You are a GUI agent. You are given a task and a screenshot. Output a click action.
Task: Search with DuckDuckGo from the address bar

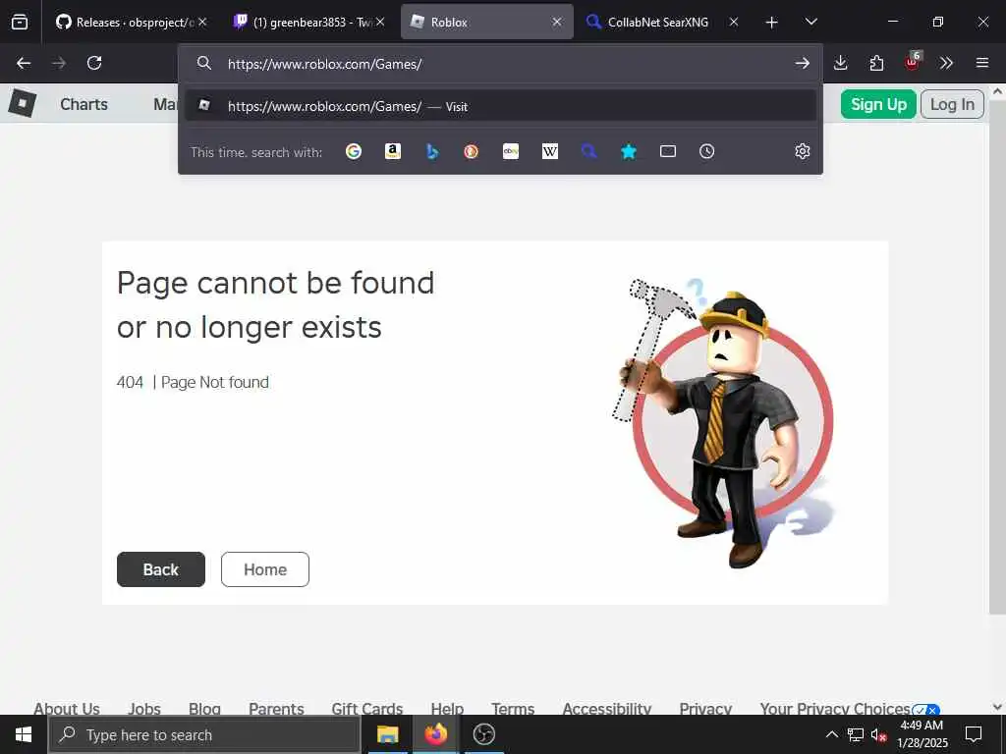471,151
